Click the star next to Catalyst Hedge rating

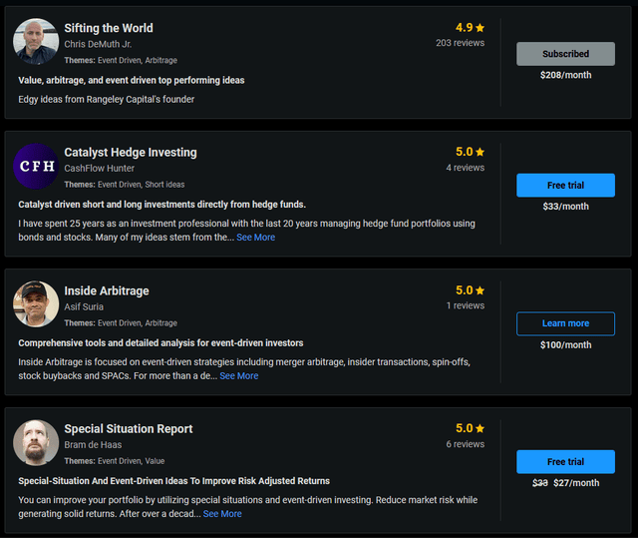tap(479, 152)
